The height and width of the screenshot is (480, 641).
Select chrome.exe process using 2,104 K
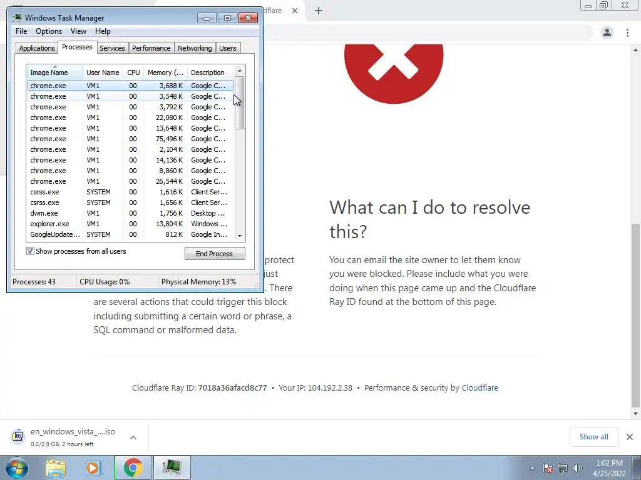(x=131, y=149)
